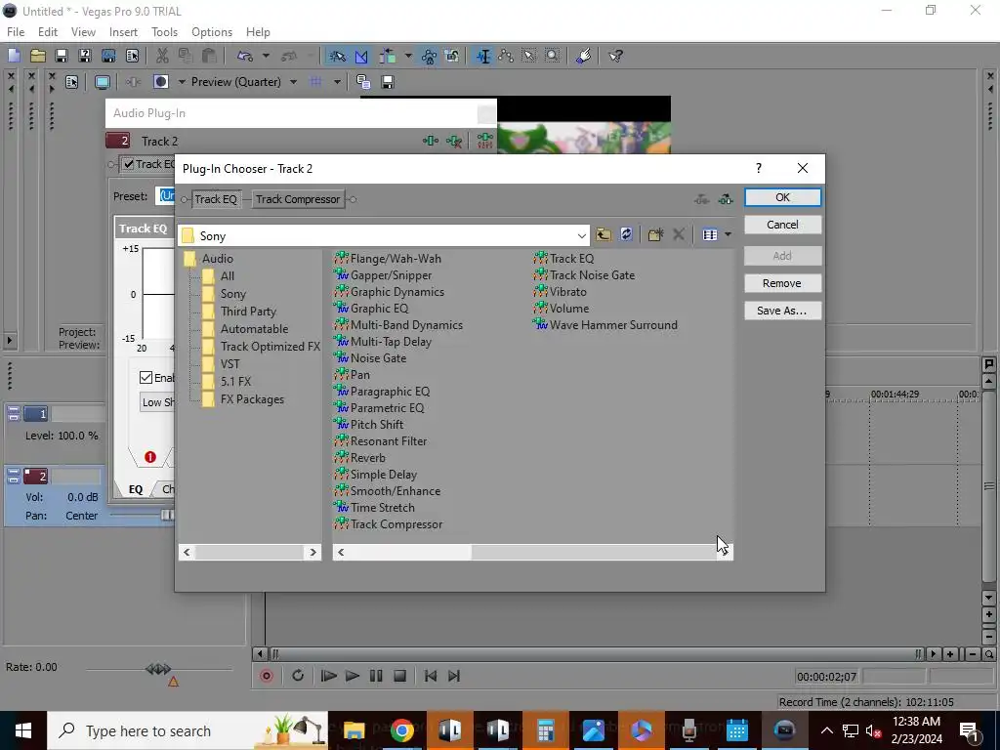1000x750 pixels.
Task: Stop playback in transport bar
Action: tap(399, 676)
